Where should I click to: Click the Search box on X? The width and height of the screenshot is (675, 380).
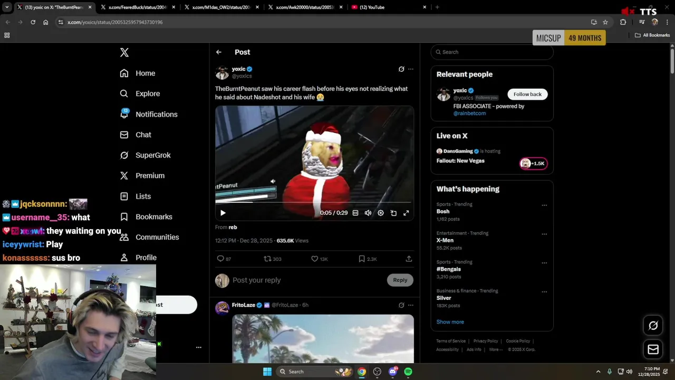pos(492,52)
